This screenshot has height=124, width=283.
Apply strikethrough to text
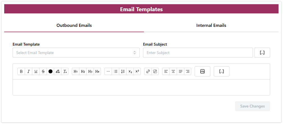coord(43,71)
